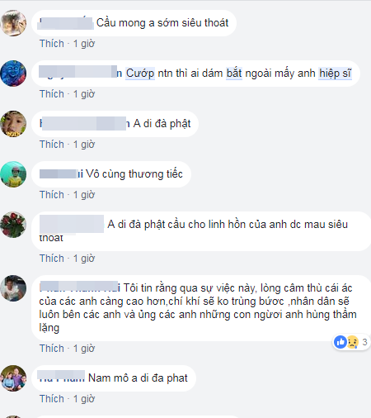The height and width of the screenshot is (418, 371).
Task: Click the highlighted word 'Cướp'
Action: point(140,74)
